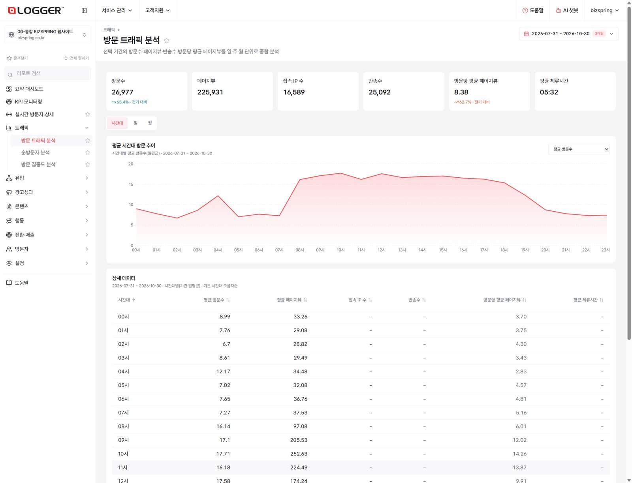Click the 요약 대시보드 grid icon
The width and height of the screenshot is (632, 483).
point(9,89)
